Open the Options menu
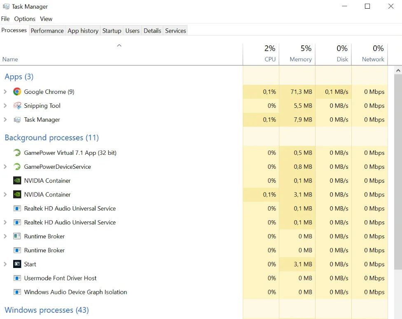402x319 pixels. tap(25, 19)
